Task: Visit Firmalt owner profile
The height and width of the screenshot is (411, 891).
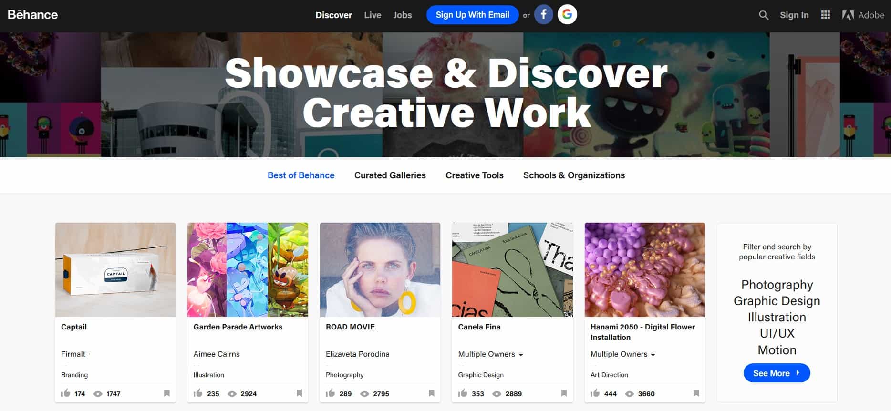Action: pos(73,354)
